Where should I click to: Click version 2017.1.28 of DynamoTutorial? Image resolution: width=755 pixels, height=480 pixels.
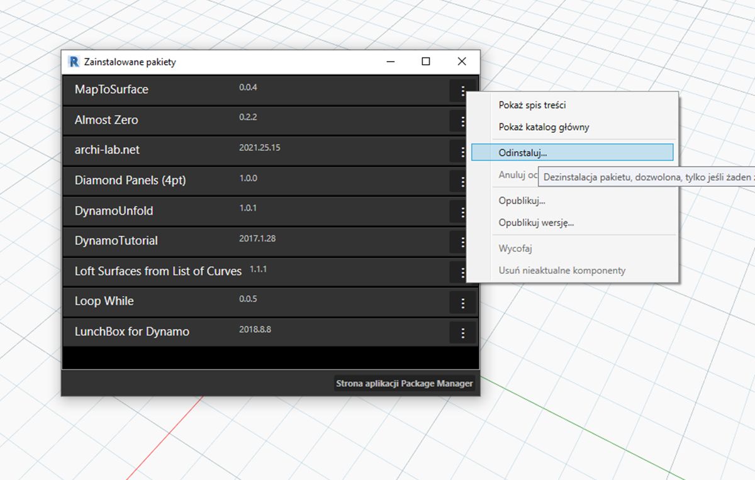point(257,238)
